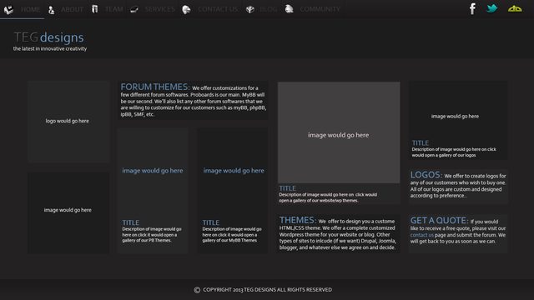Click the icon beside HOME
Viewport: 534px width, 300px height.
point(8,9)
